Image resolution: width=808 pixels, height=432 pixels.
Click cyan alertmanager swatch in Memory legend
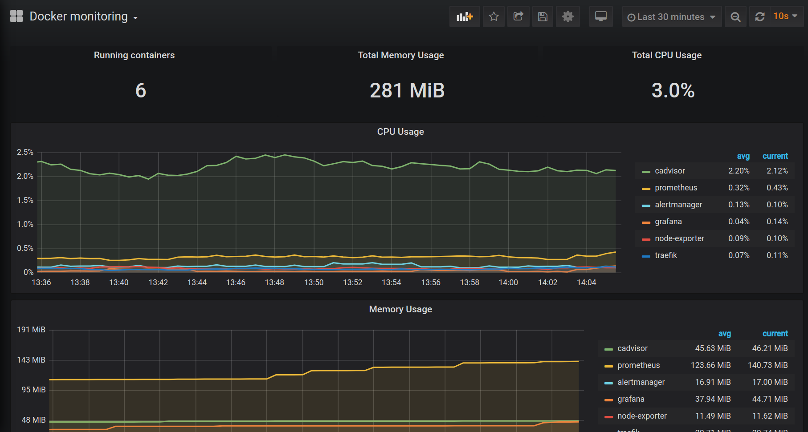click(x=608, y=383)
